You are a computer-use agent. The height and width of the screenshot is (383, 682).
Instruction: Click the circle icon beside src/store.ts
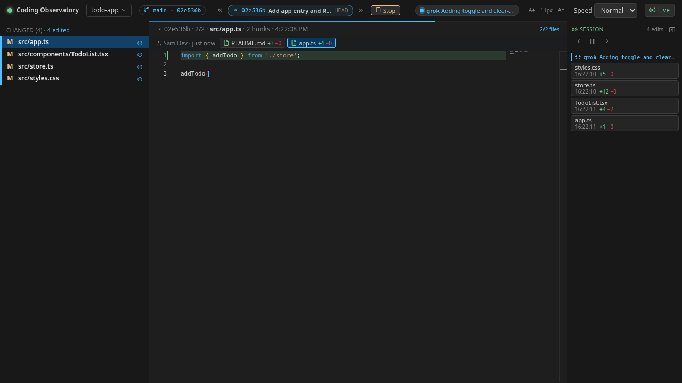[140, 67]
